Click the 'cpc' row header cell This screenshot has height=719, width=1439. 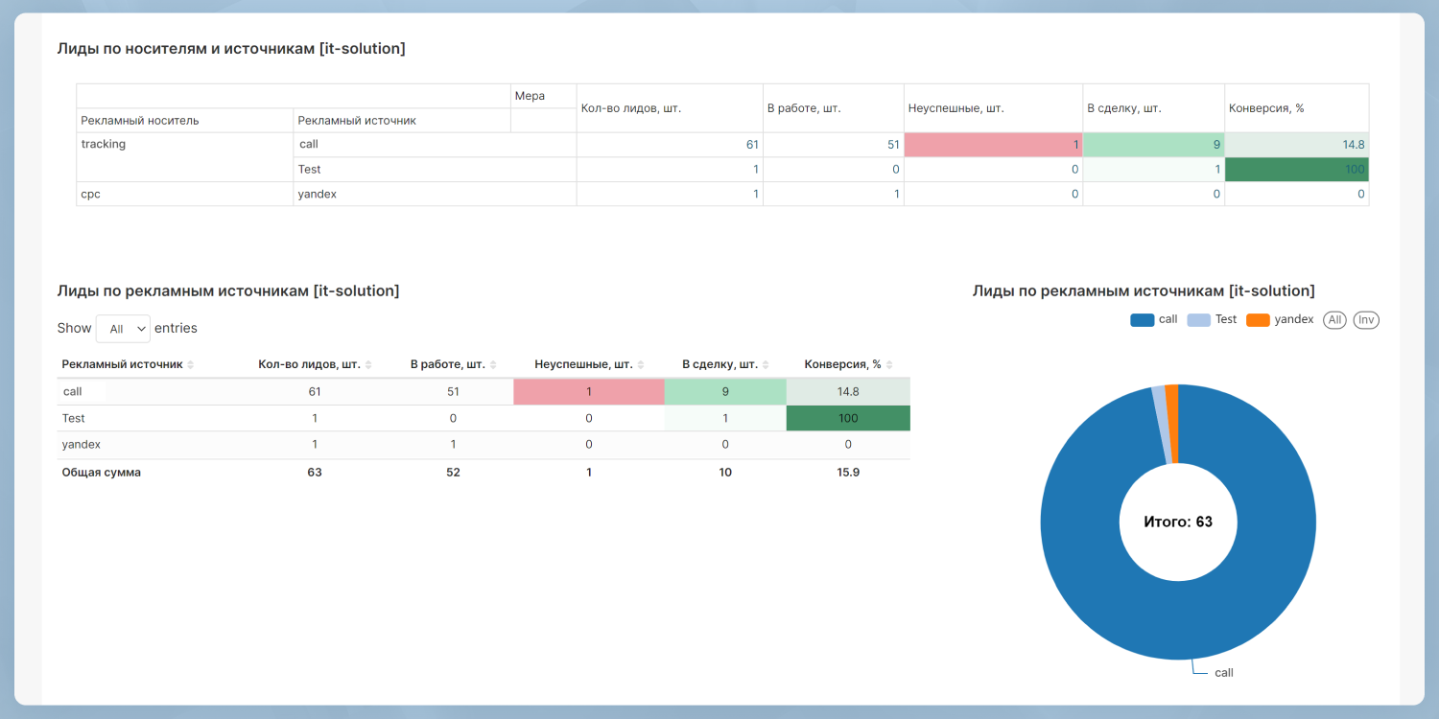tap(91, 194)
